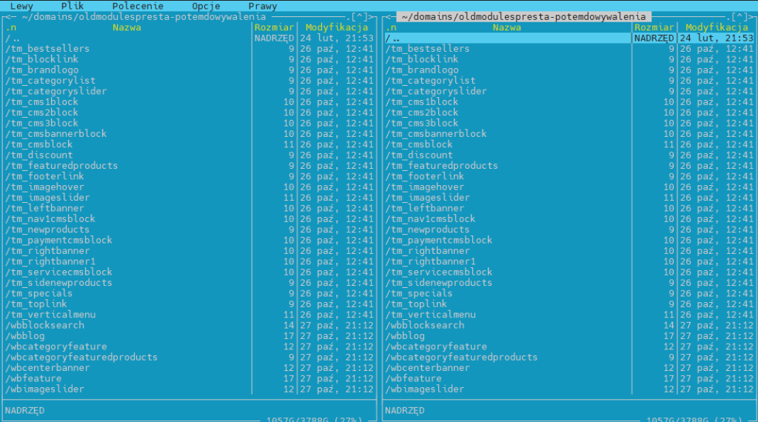Click left panel path ~/domains/oldmodulespresta-potemdowywalenia
Image resolution: width=758 pixels, height=422 pixels.
(x=144, y=17)
